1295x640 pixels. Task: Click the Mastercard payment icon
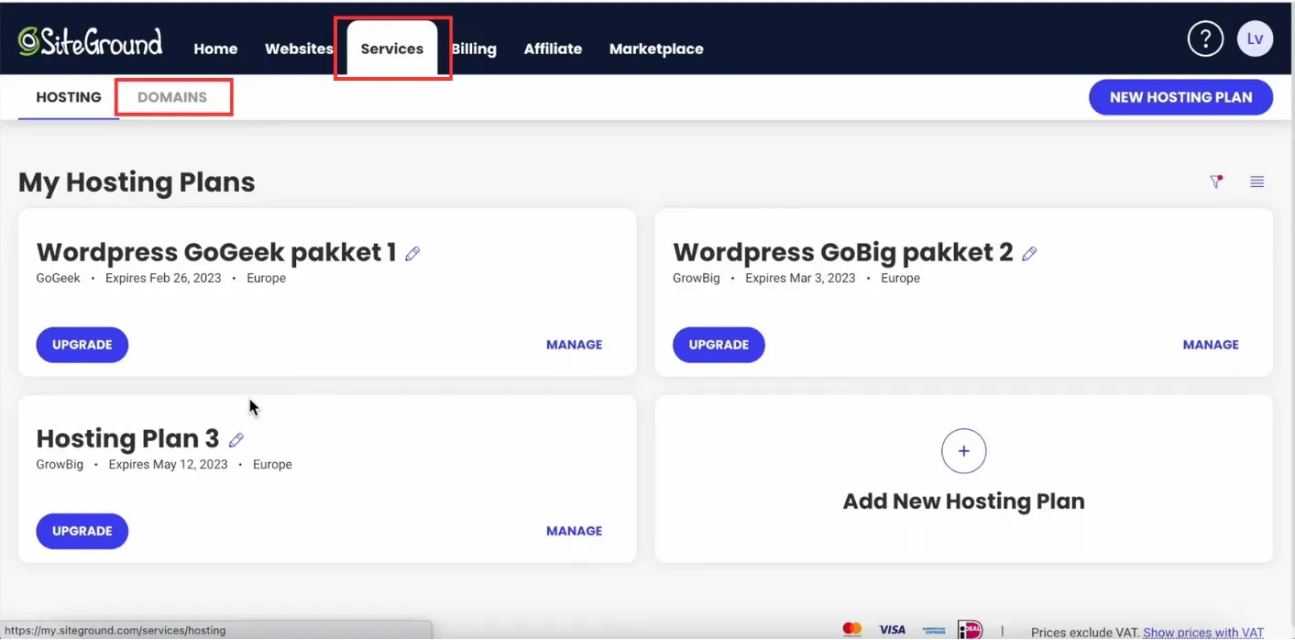point(852,630)
